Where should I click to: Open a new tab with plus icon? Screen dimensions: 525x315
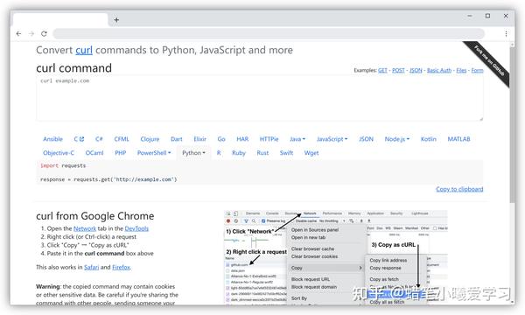click(116, 20)
